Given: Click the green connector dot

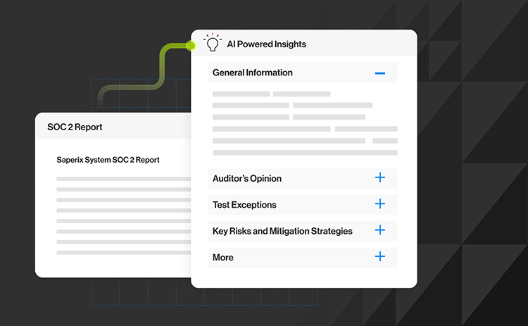Looking at the screenshot, I should 191,46.
